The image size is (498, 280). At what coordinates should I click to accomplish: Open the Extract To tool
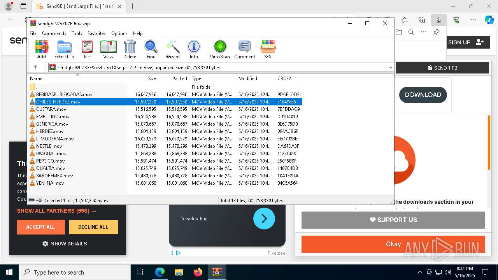(64, 49)
